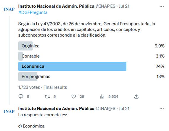Open the more options menu on second tweet
This screenshot has height=131, width=169.
point(162,109)
